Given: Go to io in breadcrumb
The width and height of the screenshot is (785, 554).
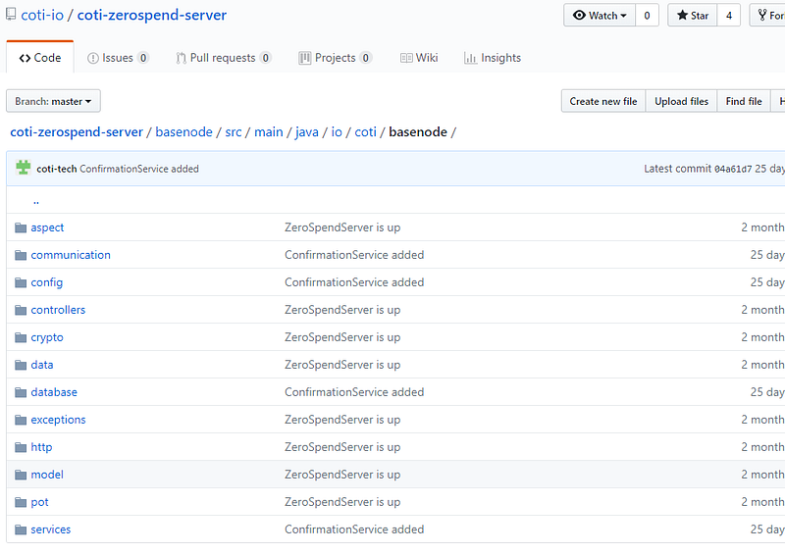Looking at the screenshot, I should click(x=337, y=132).
